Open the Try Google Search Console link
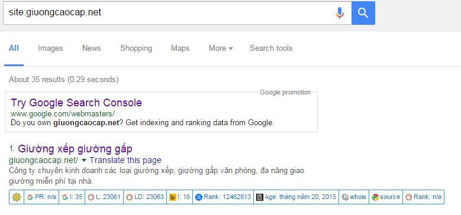Viewport: 461px width, 215px height. (x=76, y=103)
